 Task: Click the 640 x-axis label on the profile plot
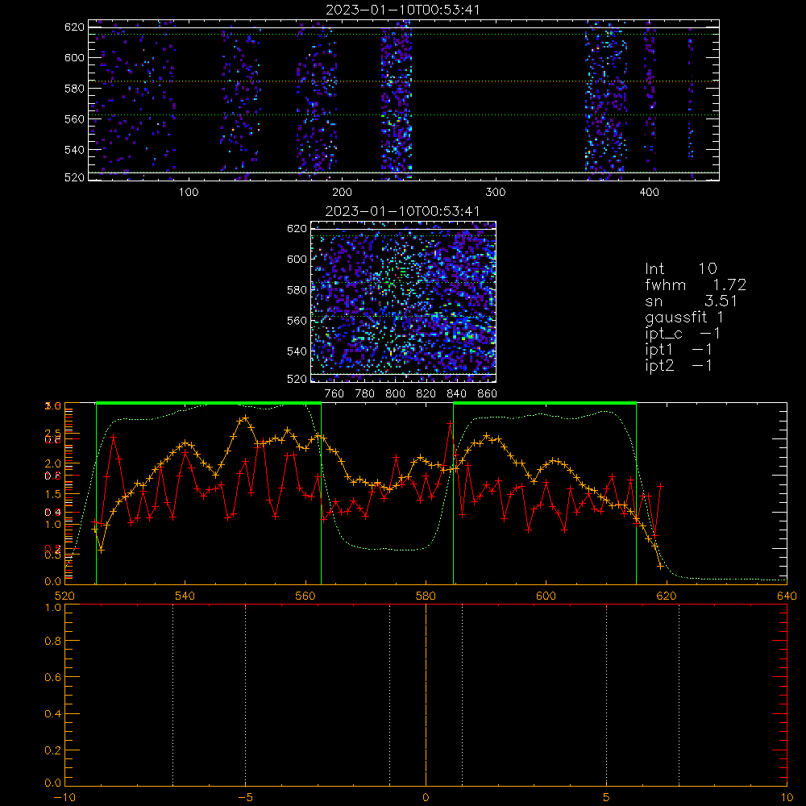coord(787,596)
